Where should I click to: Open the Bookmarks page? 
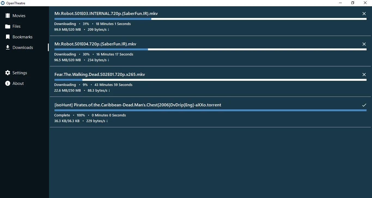23,37
